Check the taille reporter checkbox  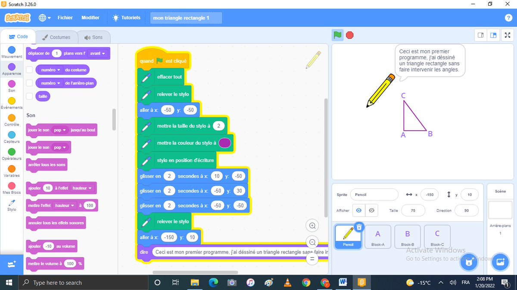coord(30,96)
